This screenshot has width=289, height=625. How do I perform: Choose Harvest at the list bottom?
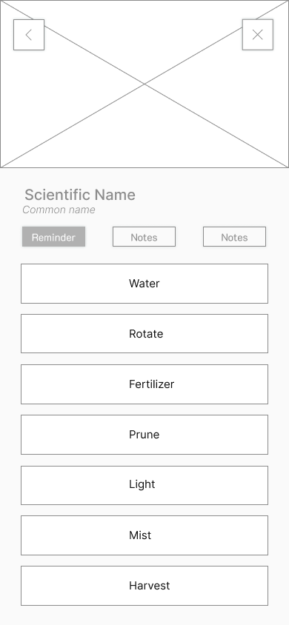[144, 586]
